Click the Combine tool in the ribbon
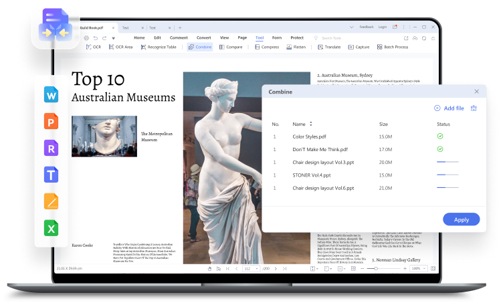The image size is (503, 305). point(200,47)
